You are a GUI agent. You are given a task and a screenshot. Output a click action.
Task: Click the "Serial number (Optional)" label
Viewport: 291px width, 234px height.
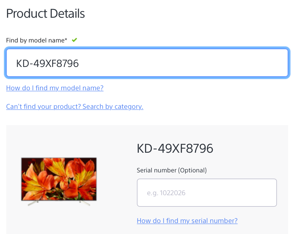coord(172,170)
